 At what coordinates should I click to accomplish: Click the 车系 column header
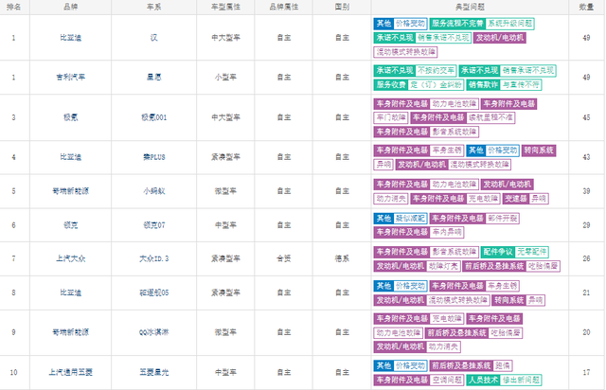click(x=153, y=7)
